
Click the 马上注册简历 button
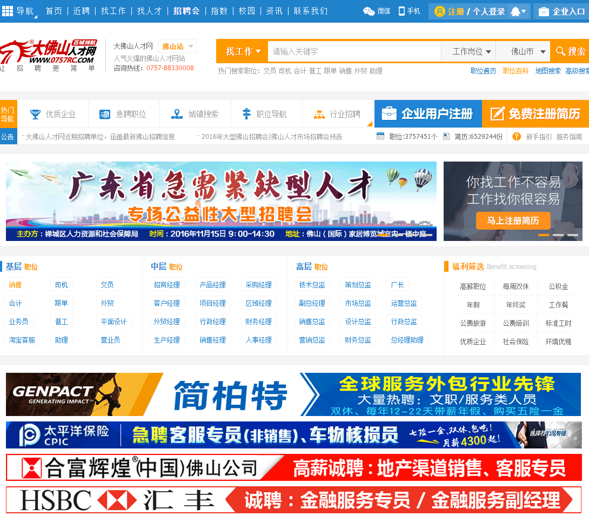513,220
